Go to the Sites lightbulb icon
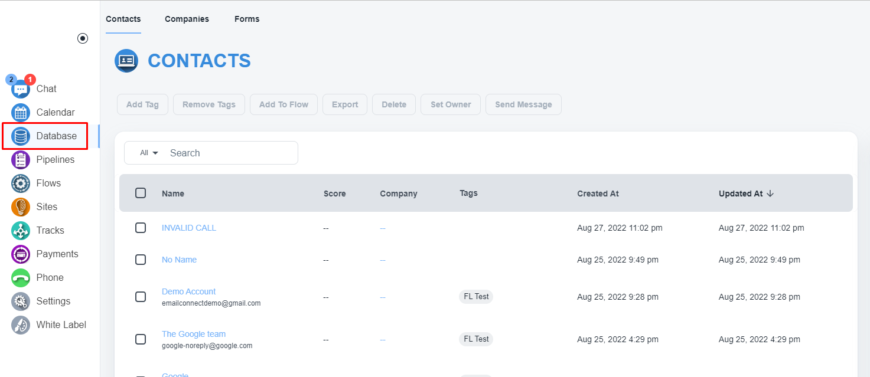This screenshot has width=870, height=377. pos(21,207)
